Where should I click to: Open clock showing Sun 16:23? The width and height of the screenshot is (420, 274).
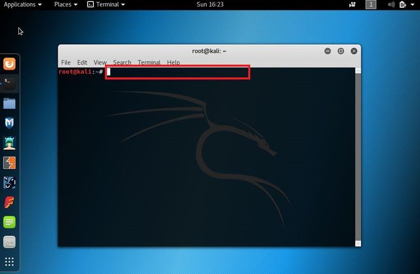(210, 5)
